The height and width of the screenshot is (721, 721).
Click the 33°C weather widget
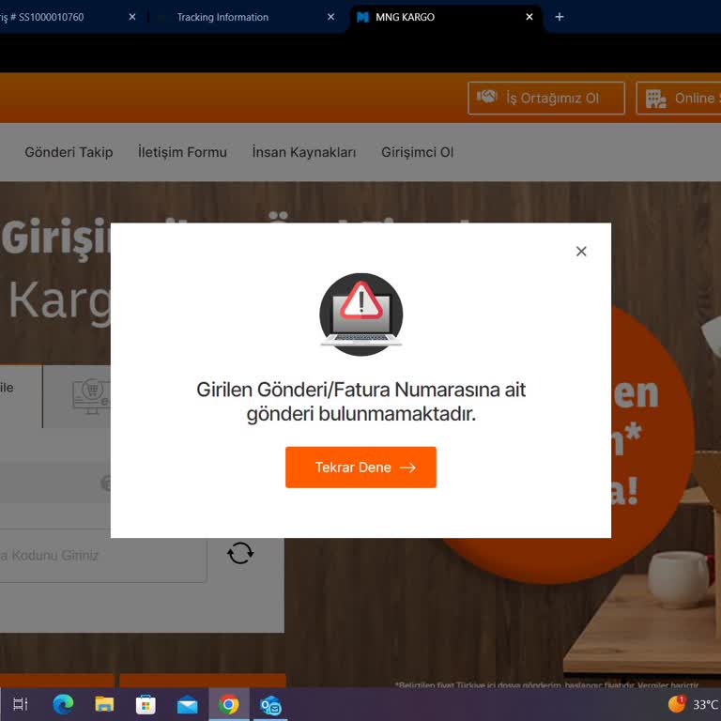(x=694, y=704)
